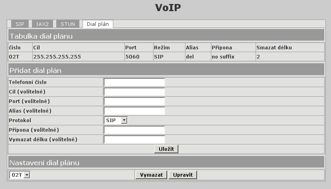The height and width of the screenshot is (189, 331).
Task: Click the Telefonní číslo input field
Action: [134, 82]
